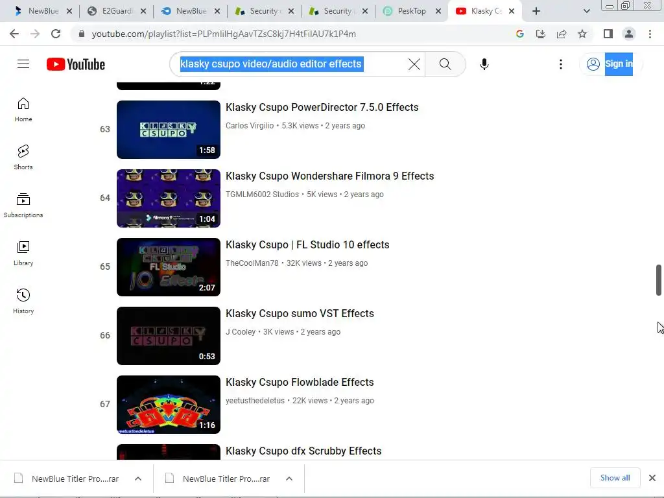Visit TheCoolMan78 channel

pyautogui.click(x=252, y=263)
